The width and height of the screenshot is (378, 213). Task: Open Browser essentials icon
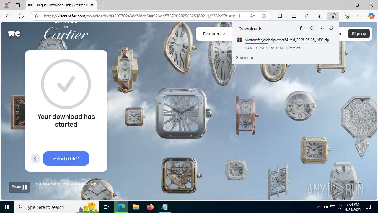[x=346, y=16]
